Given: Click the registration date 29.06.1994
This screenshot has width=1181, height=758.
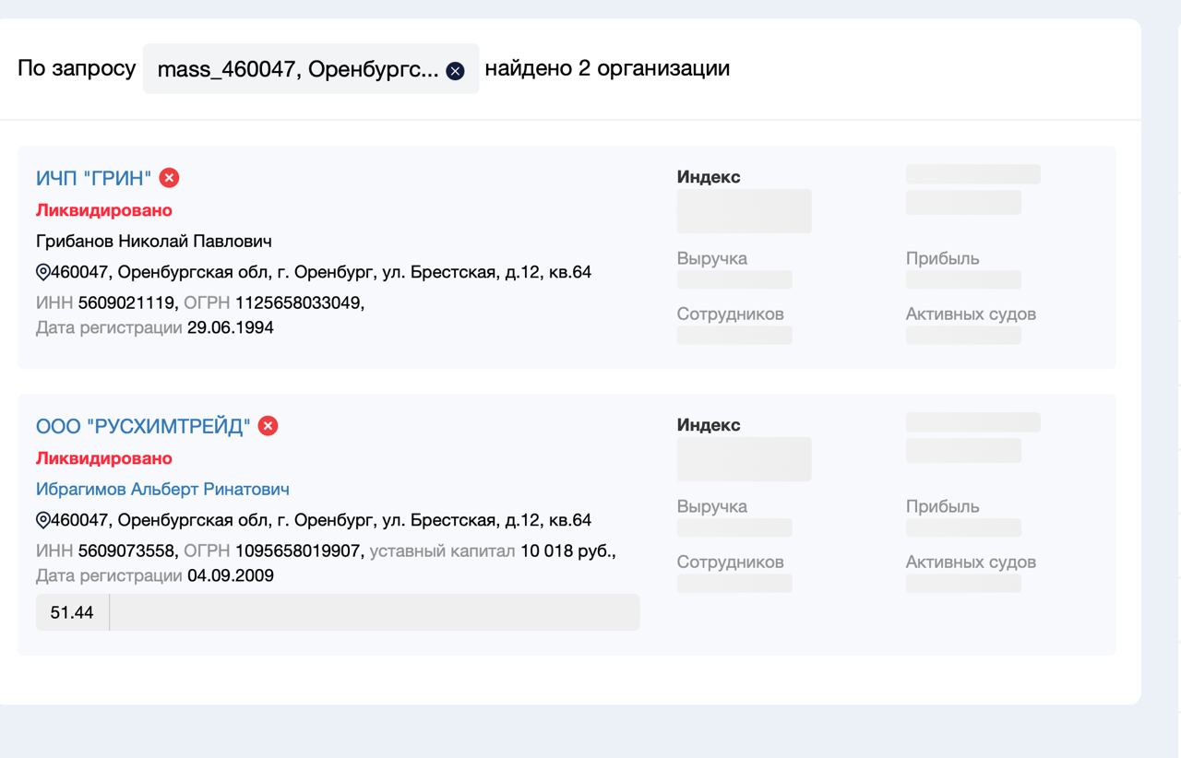Looking at the screenshot, I should (x=230, y=327).
